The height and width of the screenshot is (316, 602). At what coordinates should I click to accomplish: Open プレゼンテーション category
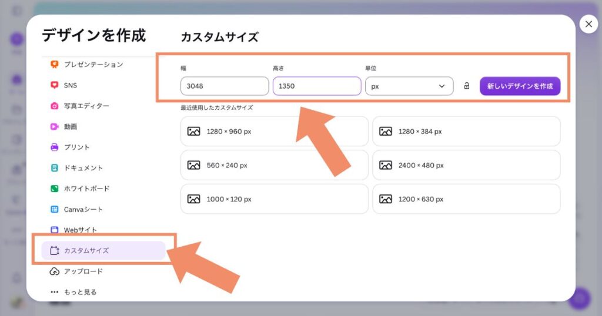point(93,65)
